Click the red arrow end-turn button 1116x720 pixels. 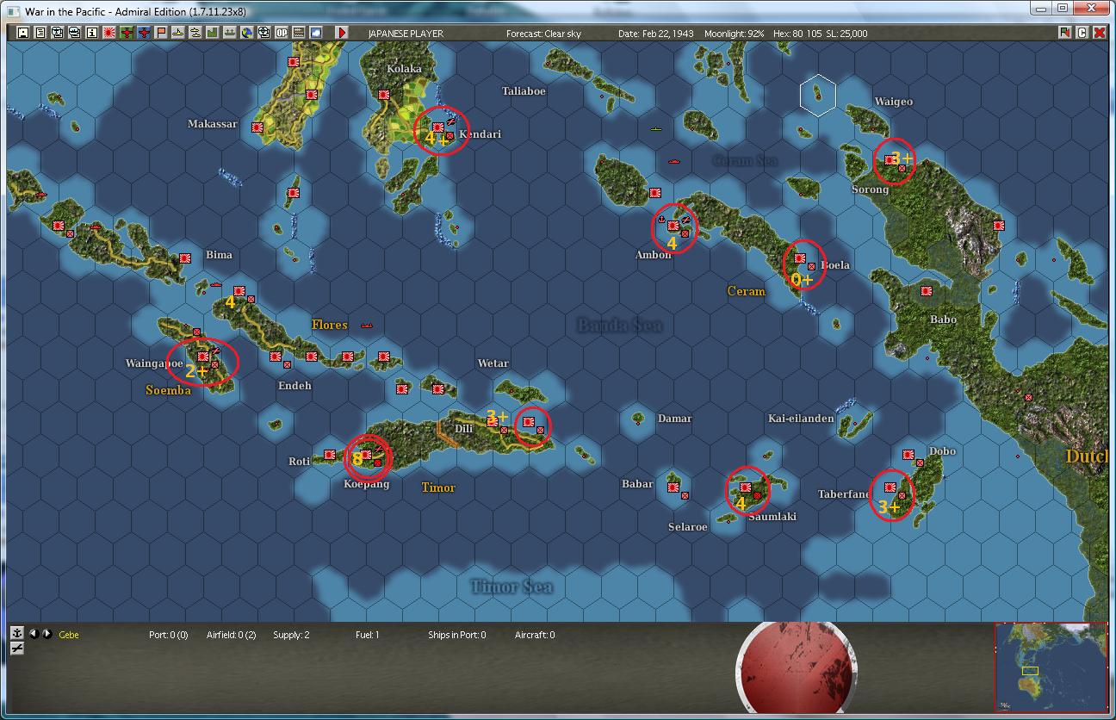[342, 33]
